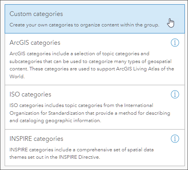Select the Custom categories option
The height and width of the screenshot is (170, 188).
tap(95, 19)
